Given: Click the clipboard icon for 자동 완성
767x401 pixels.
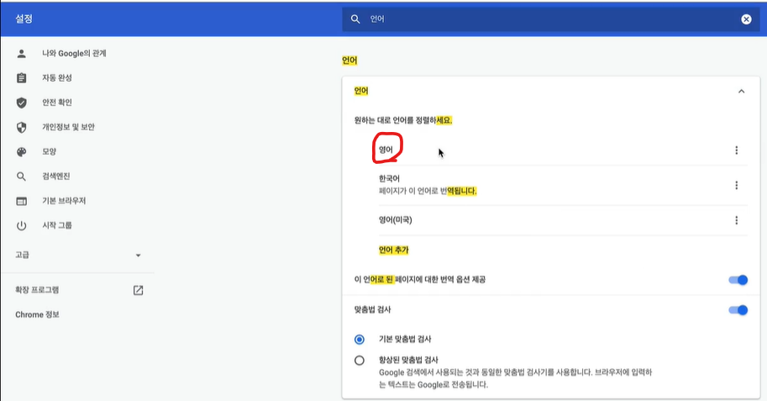Looking at the screenshot, I should [x=22, y=78].
